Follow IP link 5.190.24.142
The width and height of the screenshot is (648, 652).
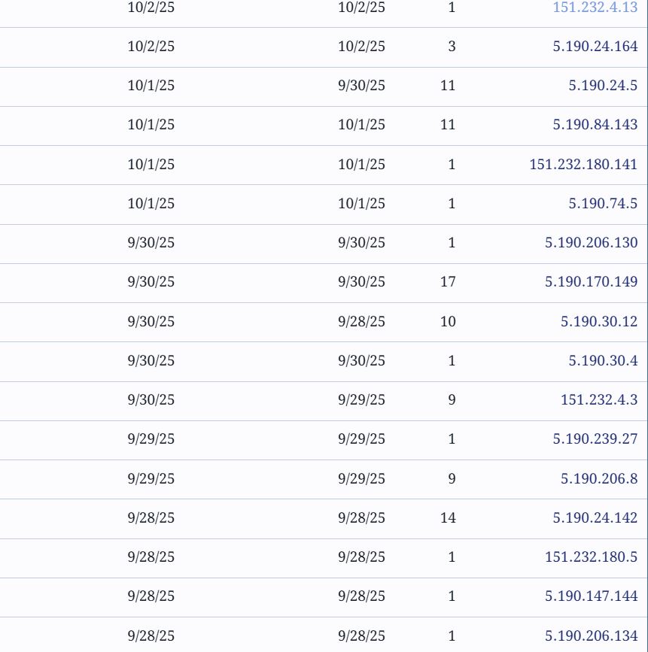click(595, 518)
